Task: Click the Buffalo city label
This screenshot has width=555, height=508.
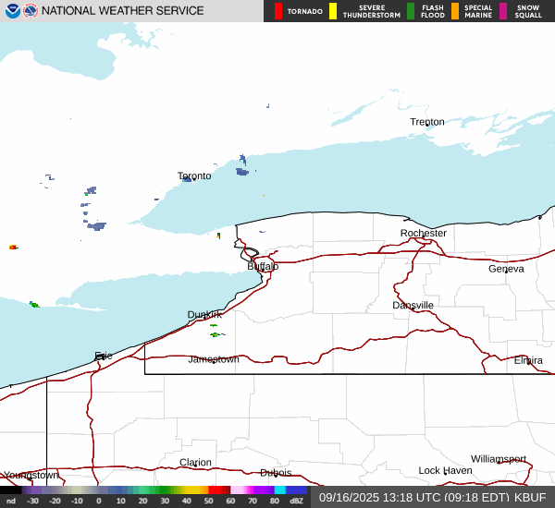Action: point(263,266)
